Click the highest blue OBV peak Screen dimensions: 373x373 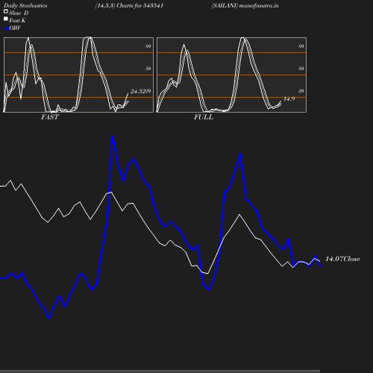112,137
